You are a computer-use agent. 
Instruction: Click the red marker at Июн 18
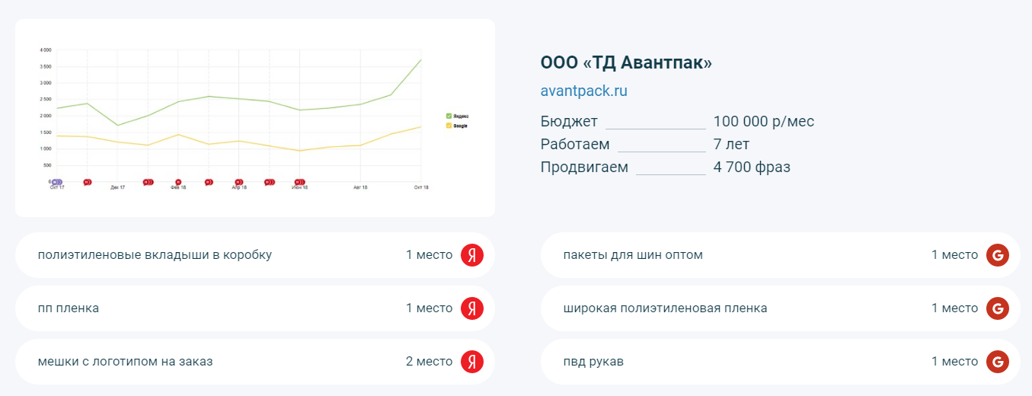click(300, 182)
